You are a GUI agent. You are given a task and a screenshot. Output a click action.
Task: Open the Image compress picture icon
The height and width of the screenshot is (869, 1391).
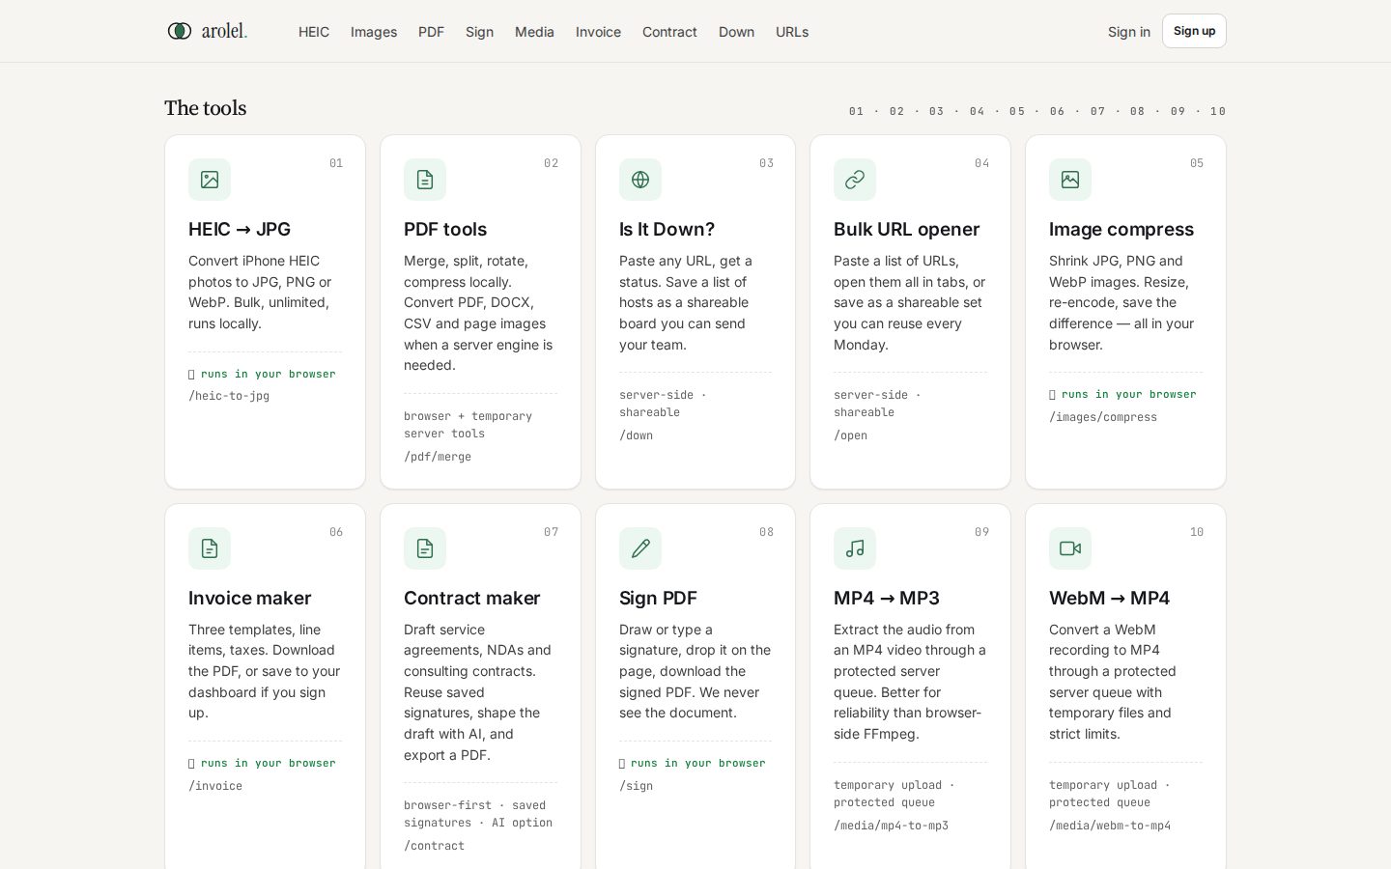point(1070,180)
